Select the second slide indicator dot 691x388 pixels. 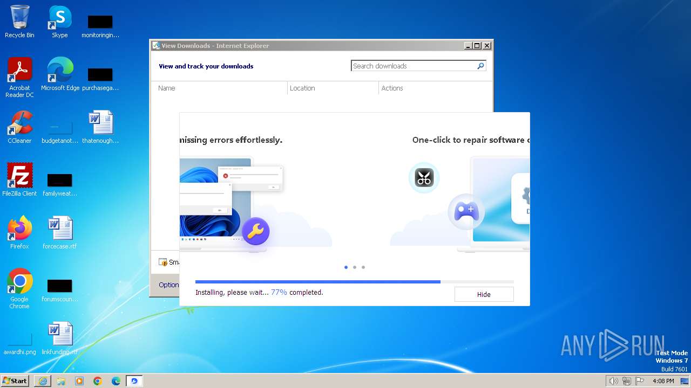355,267
